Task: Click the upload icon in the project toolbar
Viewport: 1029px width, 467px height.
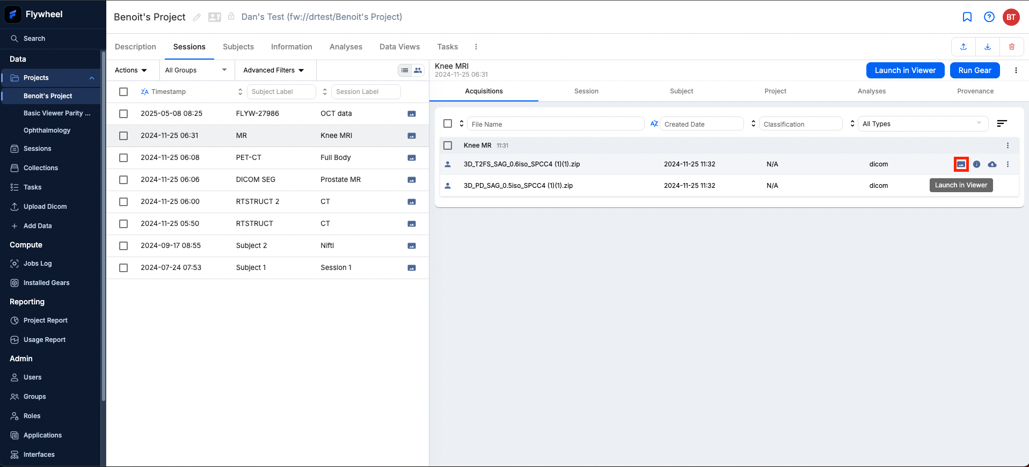Action: (x=964, y=47)
